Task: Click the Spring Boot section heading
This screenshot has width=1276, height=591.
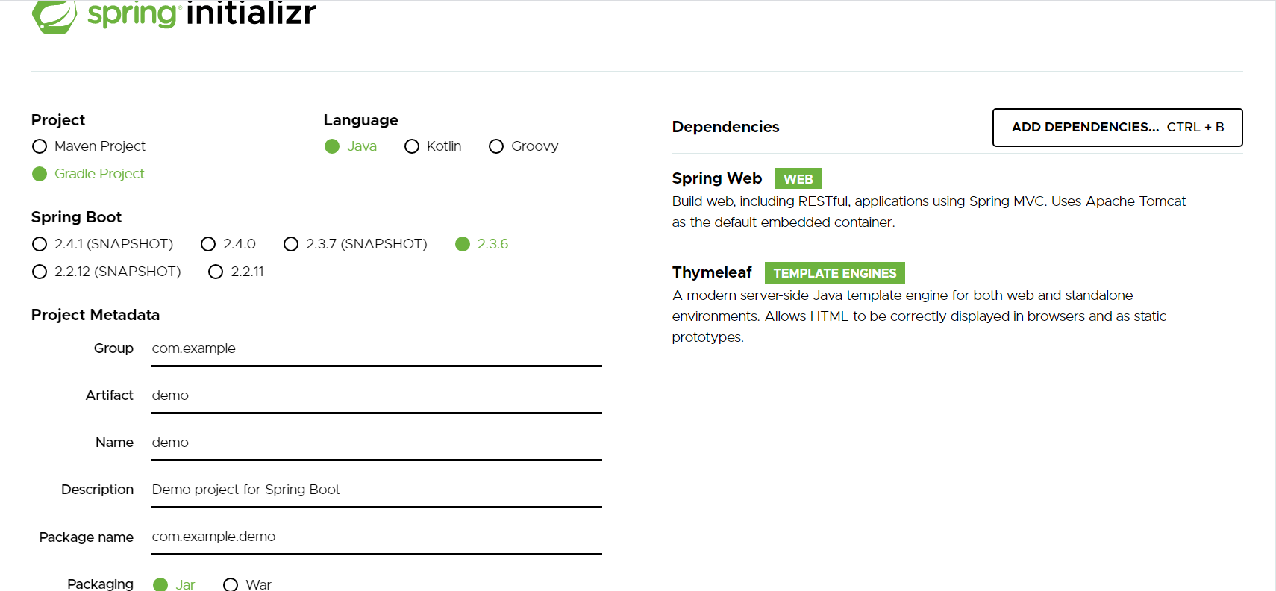Action: [x=76, y=217]
